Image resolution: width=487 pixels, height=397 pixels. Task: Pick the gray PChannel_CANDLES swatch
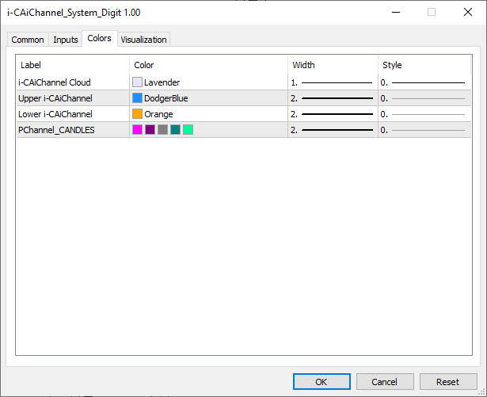click(x=163, y=130)
